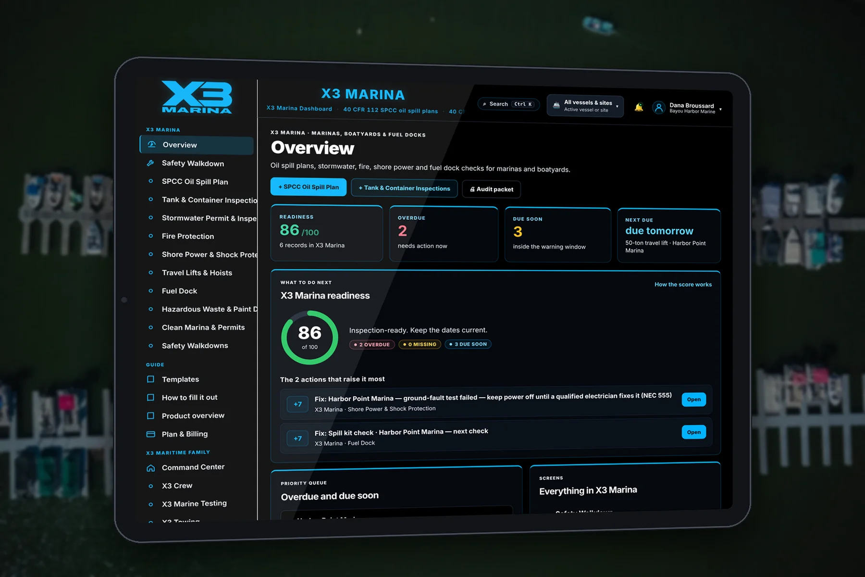Click the Plan & Billing card icon
865x577 pixels.
click(150, 434)
